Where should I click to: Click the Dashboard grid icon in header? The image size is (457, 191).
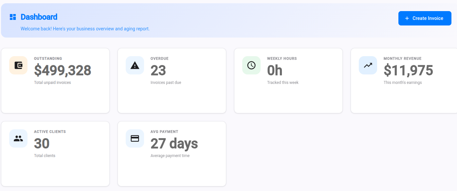point(13,17)
